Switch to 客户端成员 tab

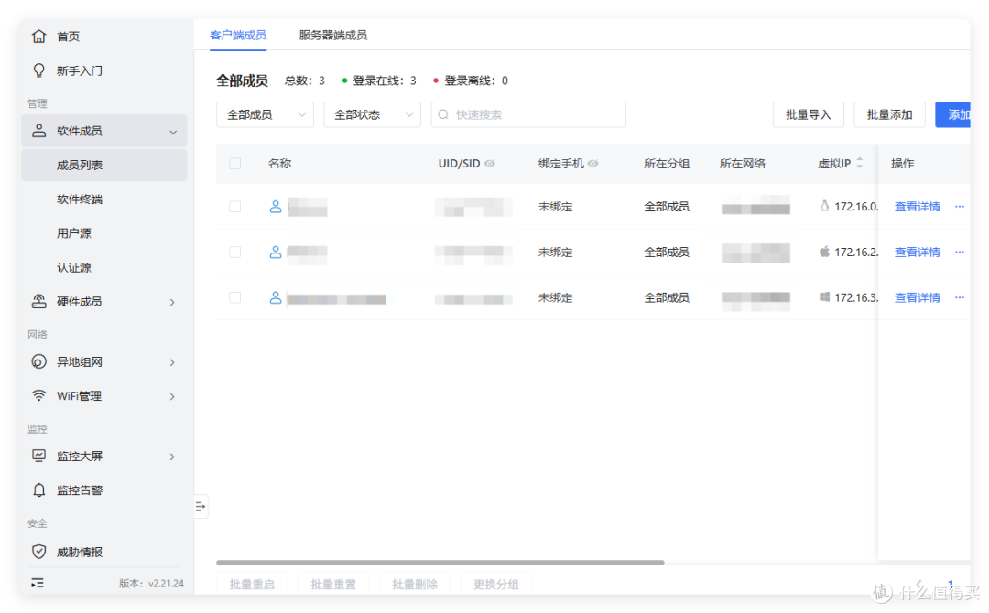[x=238, y=36]
